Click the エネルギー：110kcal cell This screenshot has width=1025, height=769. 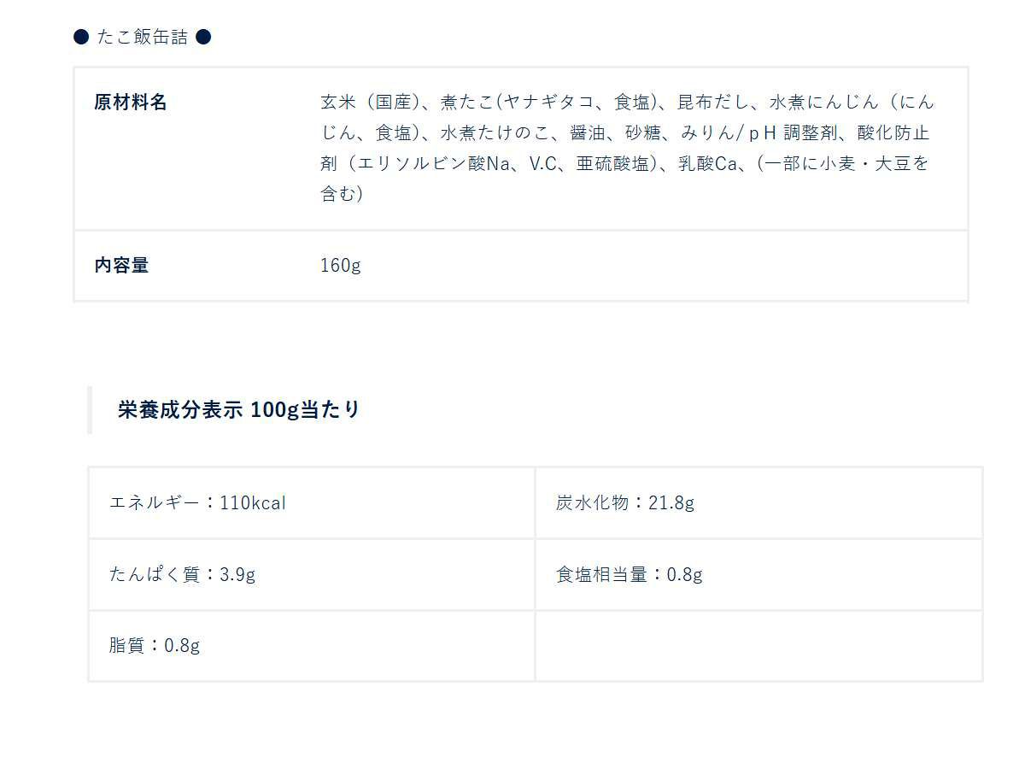[x=198, y=502]
